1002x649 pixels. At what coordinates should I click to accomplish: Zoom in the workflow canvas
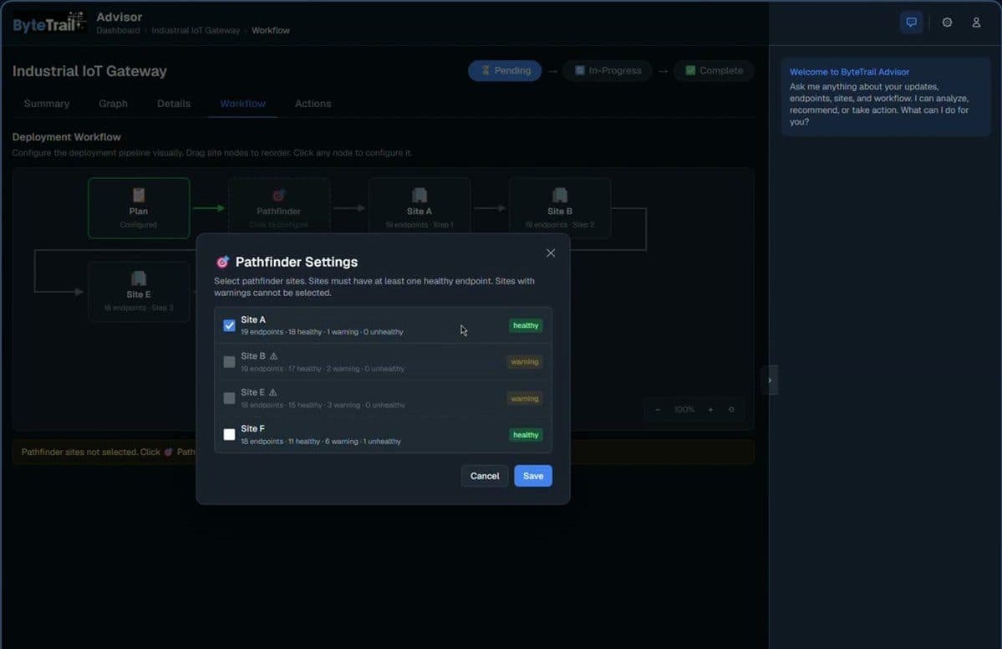710,409
